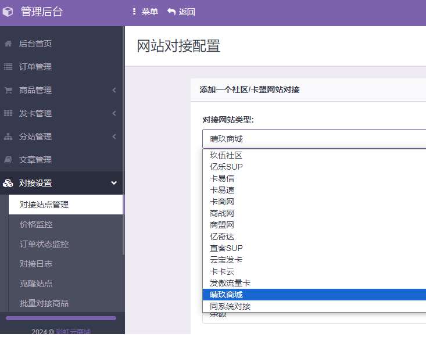Image resolution: width=426 pixels, height=355 pixels.
Task: Select 云宝发卡 in the type list
Action: 226,260
